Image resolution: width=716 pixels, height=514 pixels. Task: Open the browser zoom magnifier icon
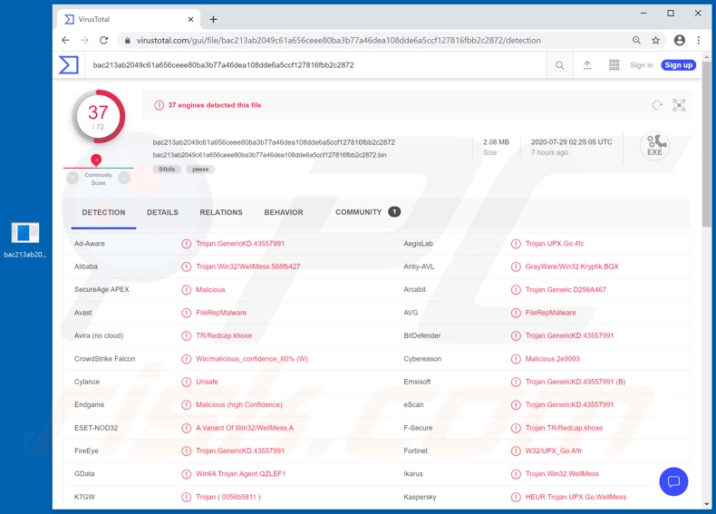[x=636, y=40]
